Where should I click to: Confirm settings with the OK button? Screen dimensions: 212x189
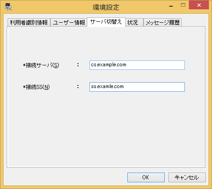[146, 177]
